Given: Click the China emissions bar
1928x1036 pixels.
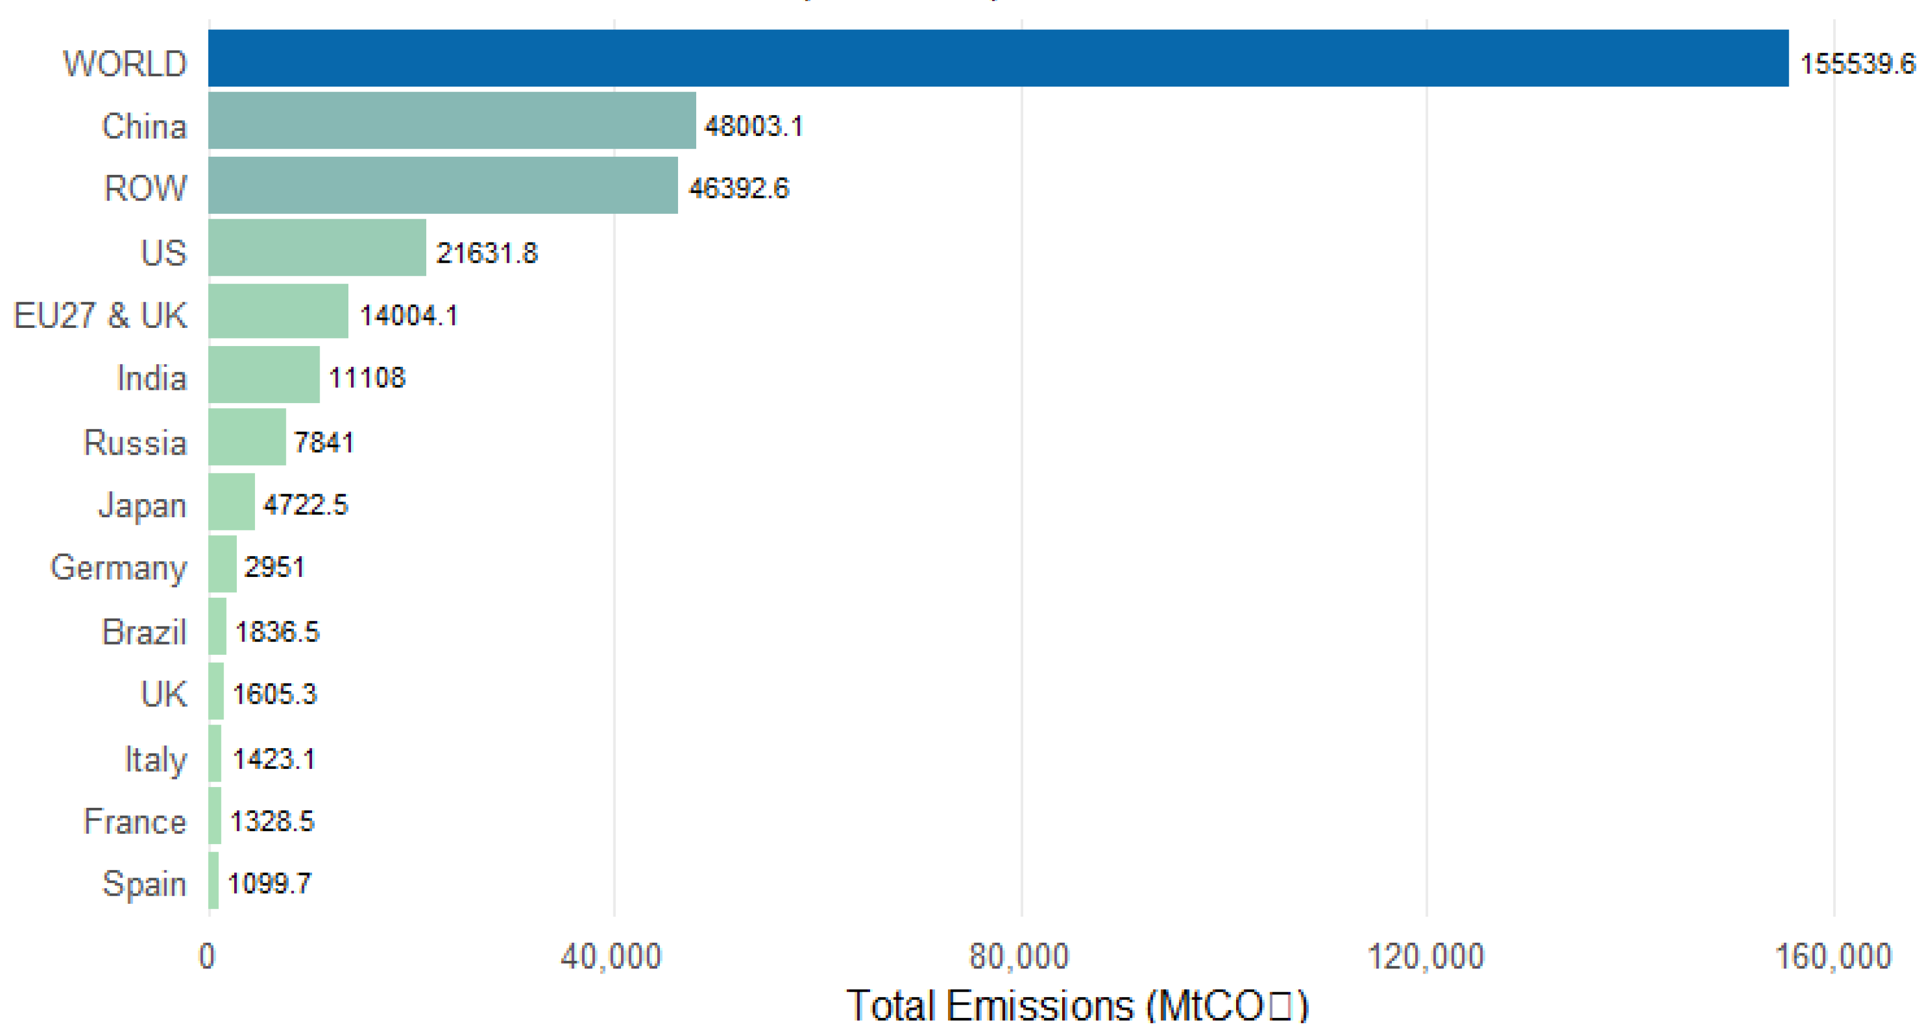Looking at the screenshot, I should tap(451, 121).
